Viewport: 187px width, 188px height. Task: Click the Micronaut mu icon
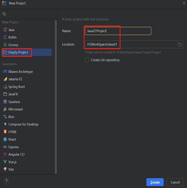click(5, 109)
